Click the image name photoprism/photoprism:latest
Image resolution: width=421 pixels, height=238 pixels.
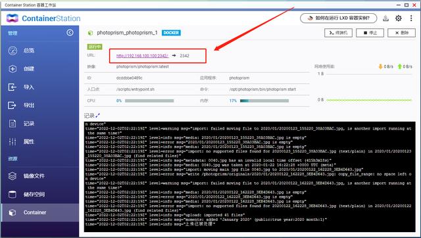point(143,66)
